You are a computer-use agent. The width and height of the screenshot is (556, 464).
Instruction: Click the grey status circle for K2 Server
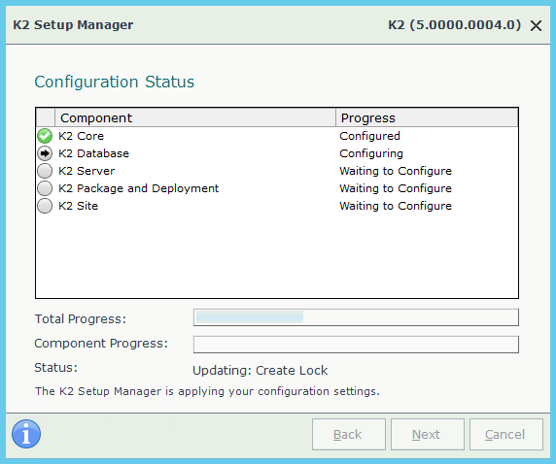[45, 171]
